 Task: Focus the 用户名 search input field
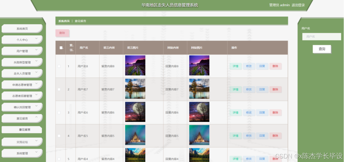(322, 37)
